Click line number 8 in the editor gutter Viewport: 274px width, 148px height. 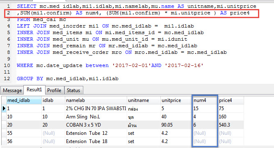[8, 52]
